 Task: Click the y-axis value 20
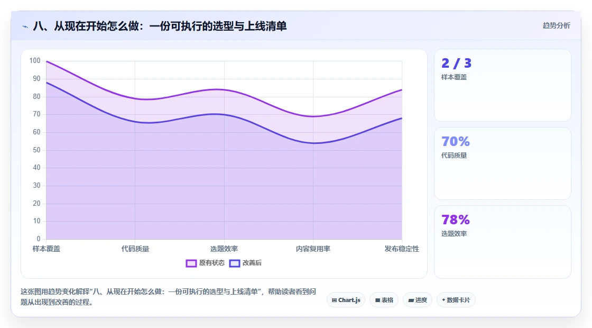(x=36, y=203)
